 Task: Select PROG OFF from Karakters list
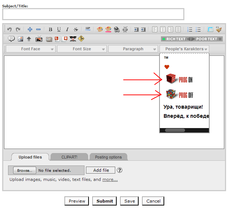point(179,95)
